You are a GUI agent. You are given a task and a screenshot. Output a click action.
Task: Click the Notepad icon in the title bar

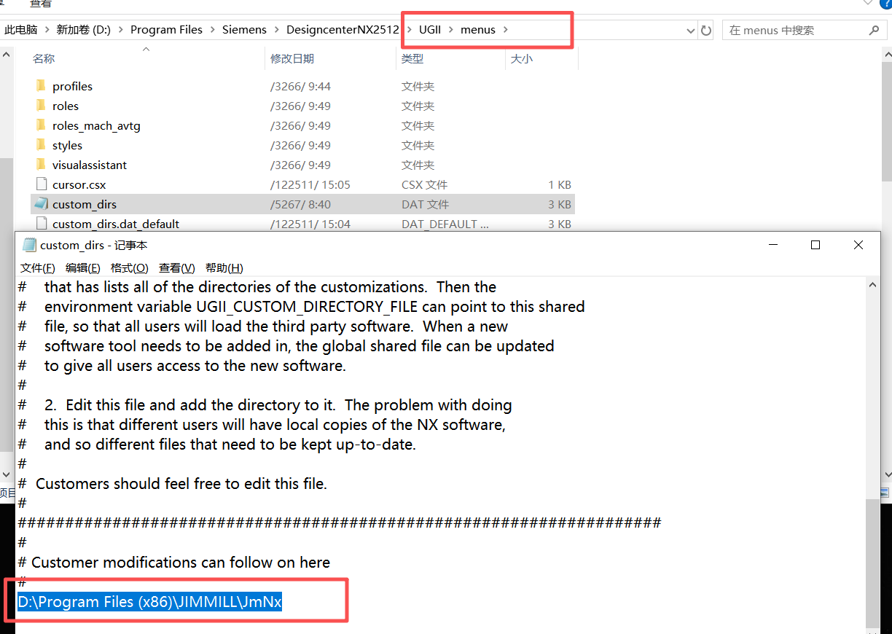[x=29, y=245]
